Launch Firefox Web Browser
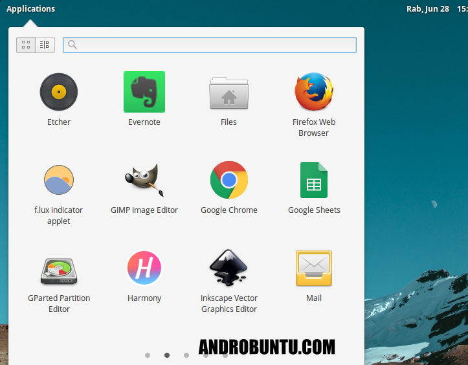Viewport: 468px width, 365px height. point(314,92)
